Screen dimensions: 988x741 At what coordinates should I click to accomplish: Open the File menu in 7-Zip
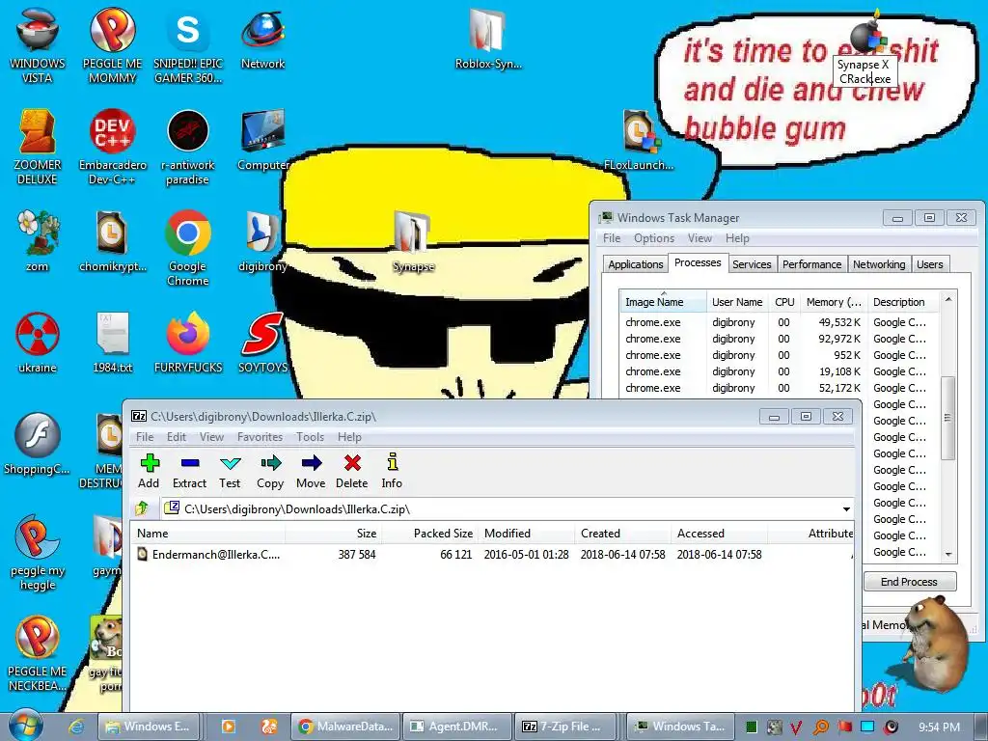coord(145,437)
